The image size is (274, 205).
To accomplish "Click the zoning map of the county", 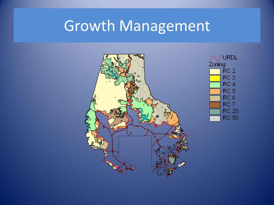I will (x=137, y=116).
